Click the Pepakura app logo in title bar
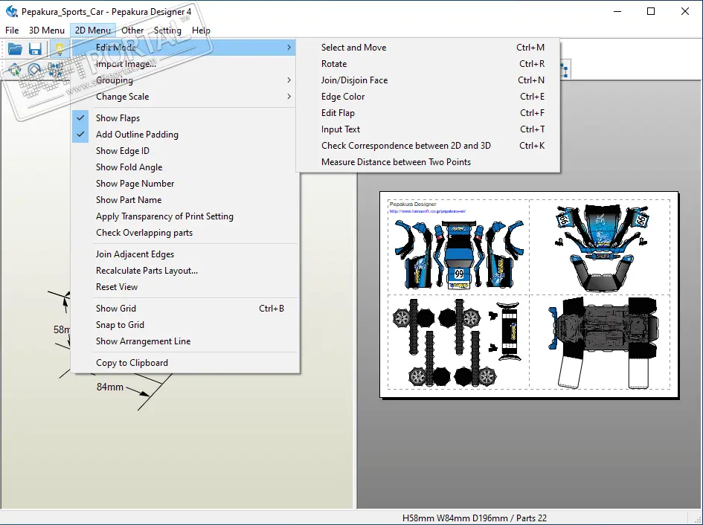Screen dimensions: 703x525 pyautogui.click(x=11, y=11)
